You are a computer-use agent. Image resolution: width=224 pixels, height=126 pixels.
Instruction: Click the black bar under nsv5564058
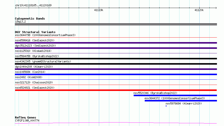116,59
